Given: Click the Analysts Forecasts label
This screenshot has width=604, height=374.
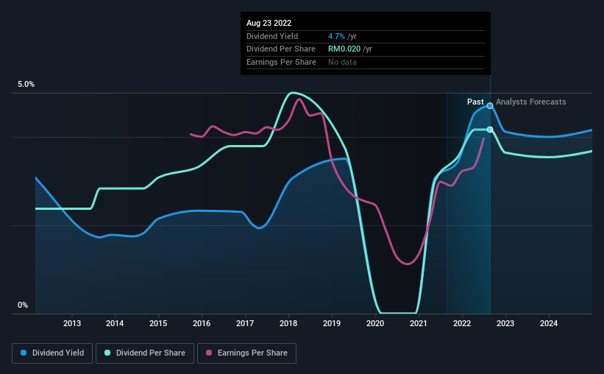Looking at the screenshot, I should tap(531, 102).
